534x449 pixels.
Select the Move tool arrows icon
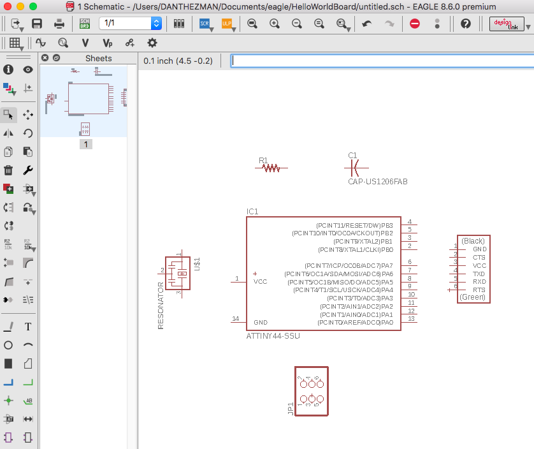point(28,115)
